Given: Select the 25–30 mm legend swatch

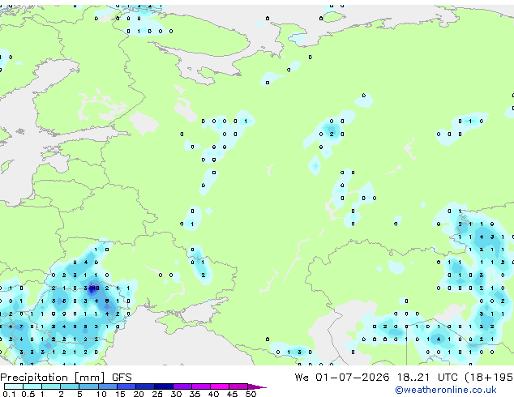Looking at the screenshot, I should coord(163,386).
